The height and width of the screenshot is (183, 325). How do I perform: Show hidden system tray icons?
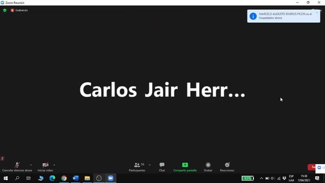click(262, 178)
